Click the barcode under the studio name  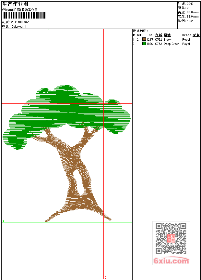[24, 15]
